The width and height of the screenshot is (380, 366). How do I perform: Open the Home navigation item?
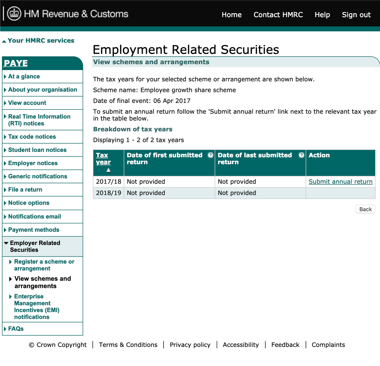pyautogui.click(x=231, y=15)
